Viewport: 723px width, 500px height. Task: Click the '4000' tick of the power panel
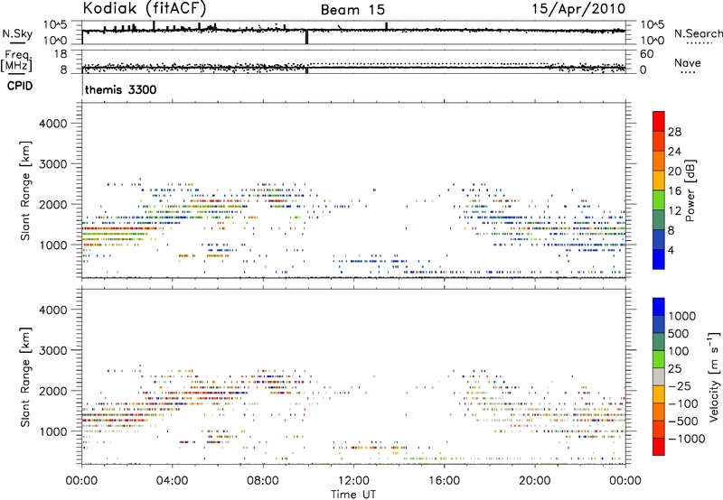pos(52,124)
